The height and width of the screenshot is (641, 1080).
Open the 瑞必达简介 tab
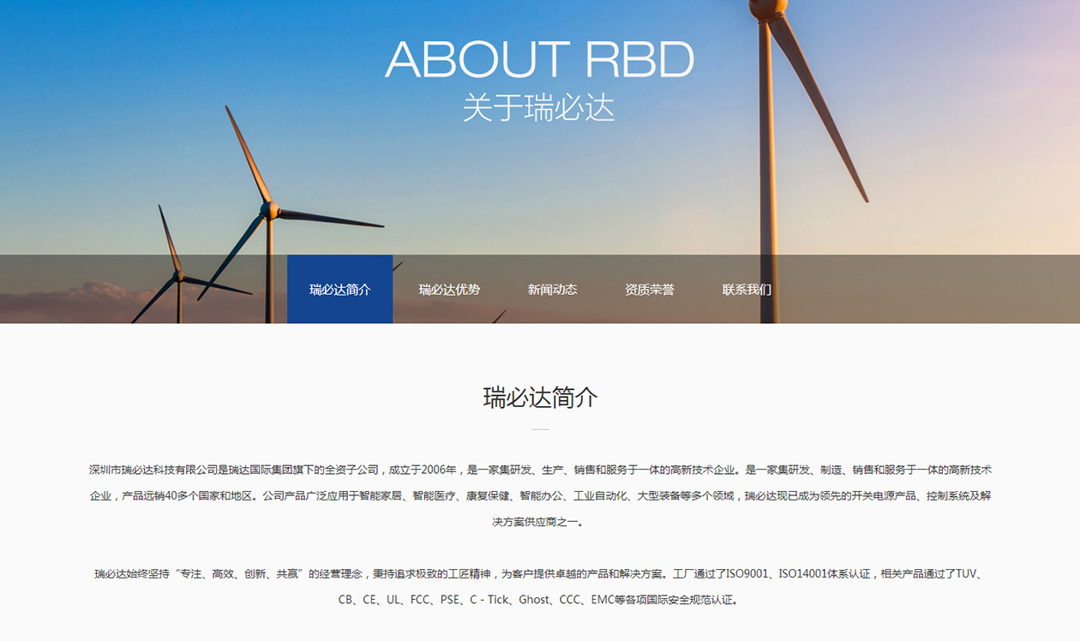click(339, 289)
